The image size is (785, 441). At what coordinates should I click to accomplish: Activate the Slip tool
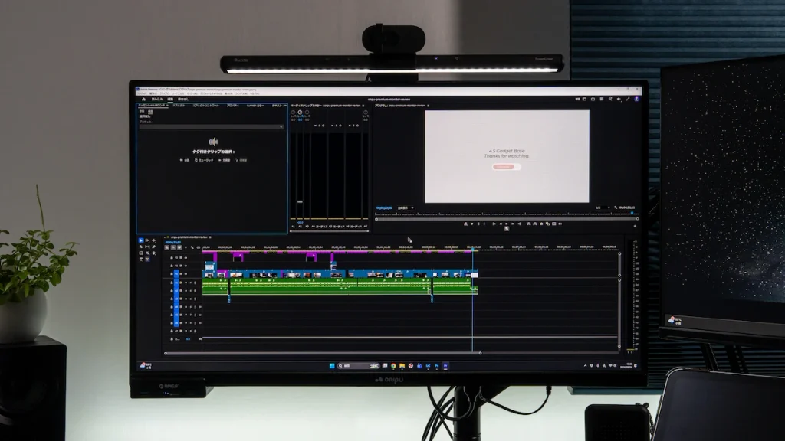pyautogui.click(x=147, y=247)
